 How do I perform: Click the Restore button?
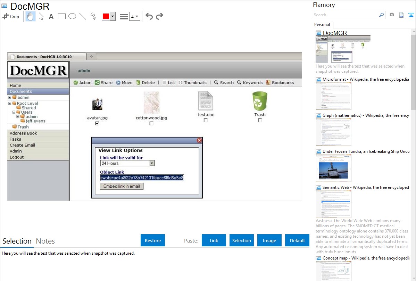pyautogui.click(x=153, y=240)
